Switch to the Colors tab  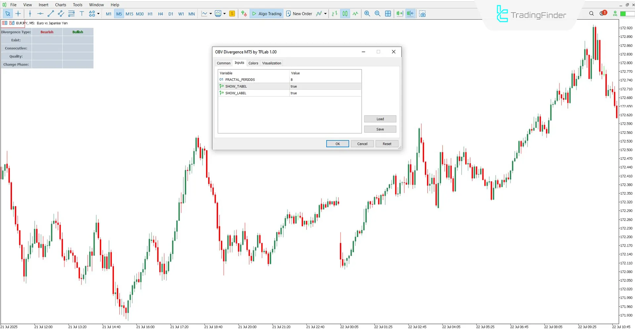click(x=253, y=63)
